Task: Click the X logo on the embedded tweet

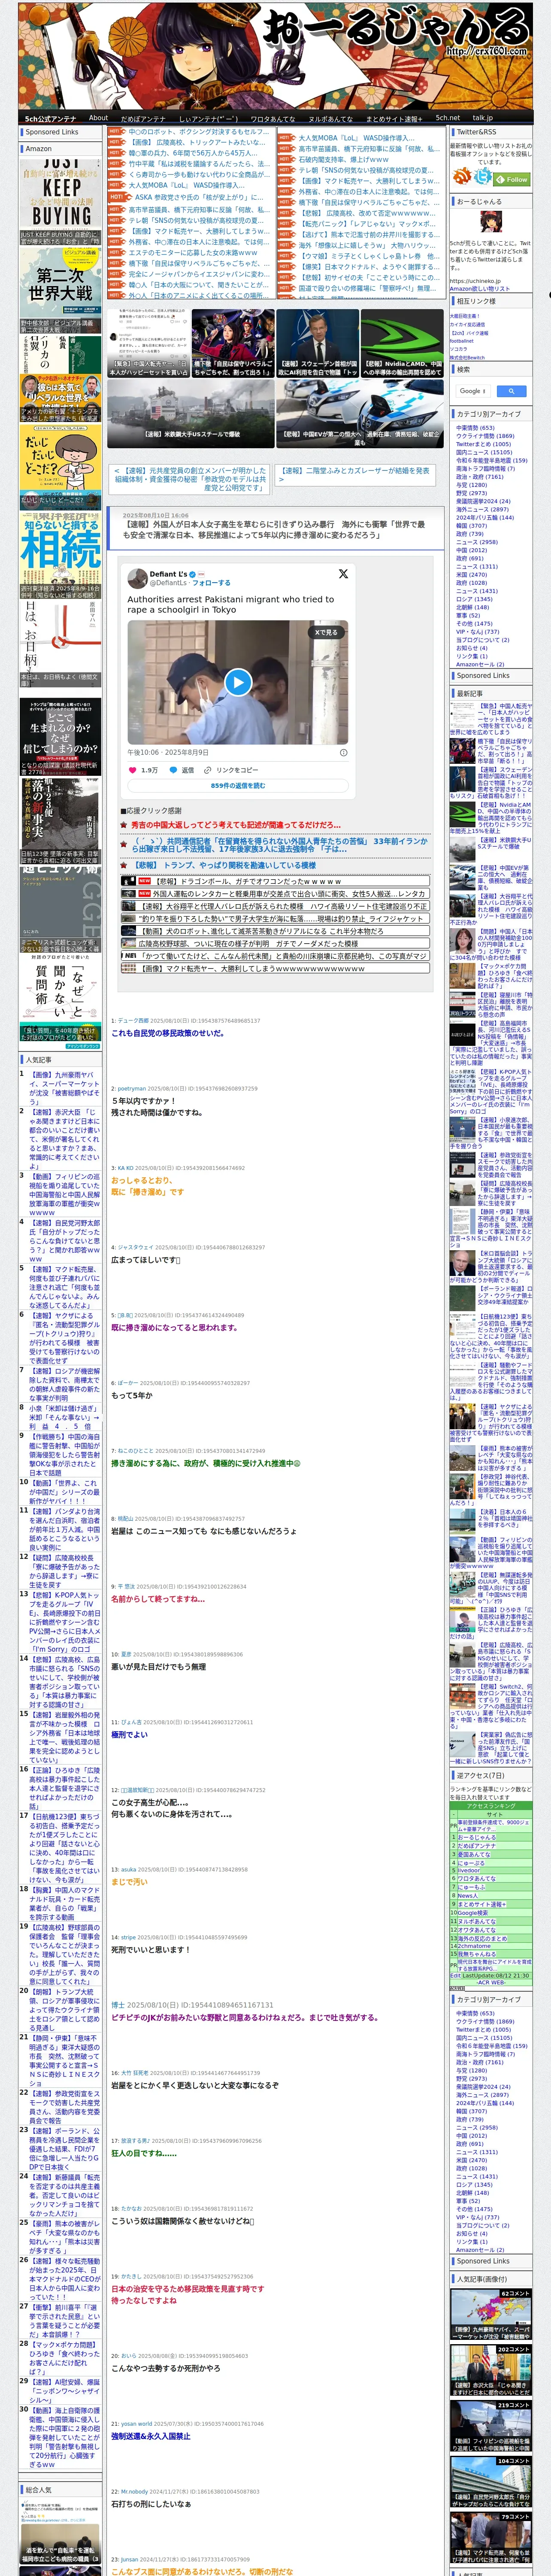Action: click(x=343, y=574)
